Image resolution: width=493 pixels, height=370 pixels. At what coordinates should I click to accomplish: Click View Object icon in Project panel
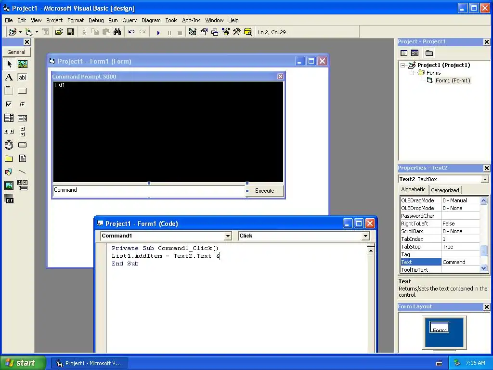pyautogui.click(x=415, y=53)
